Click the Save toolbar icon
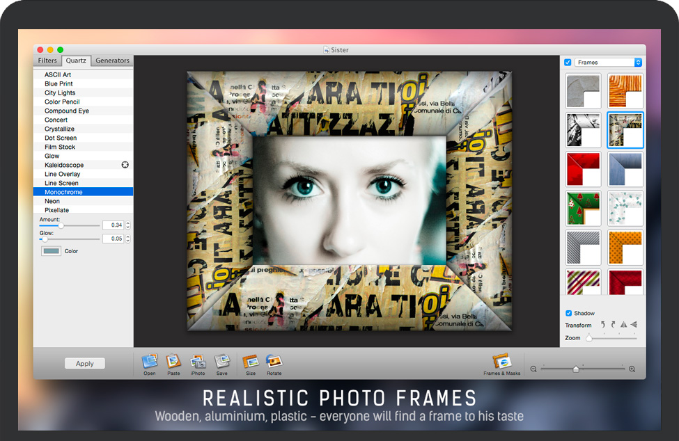Screen dimensions: 679x441 click(x=221, y=362)
